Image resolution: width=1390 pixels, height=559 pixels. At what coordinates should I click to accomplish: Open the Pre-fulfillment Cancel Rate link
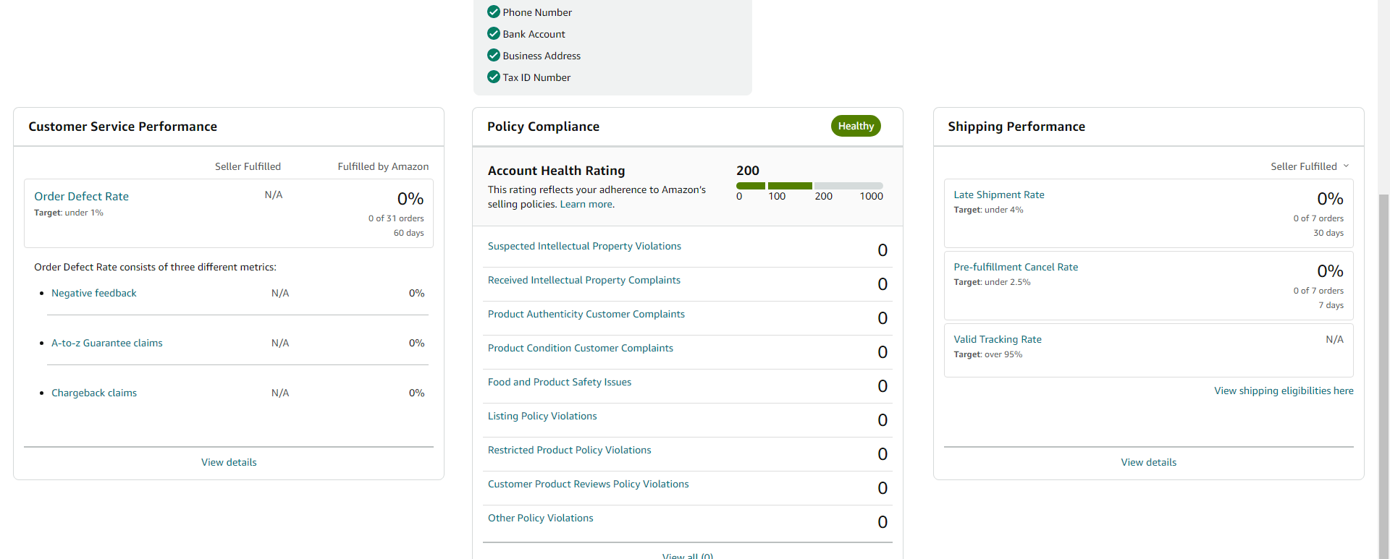coord(1016,267)
